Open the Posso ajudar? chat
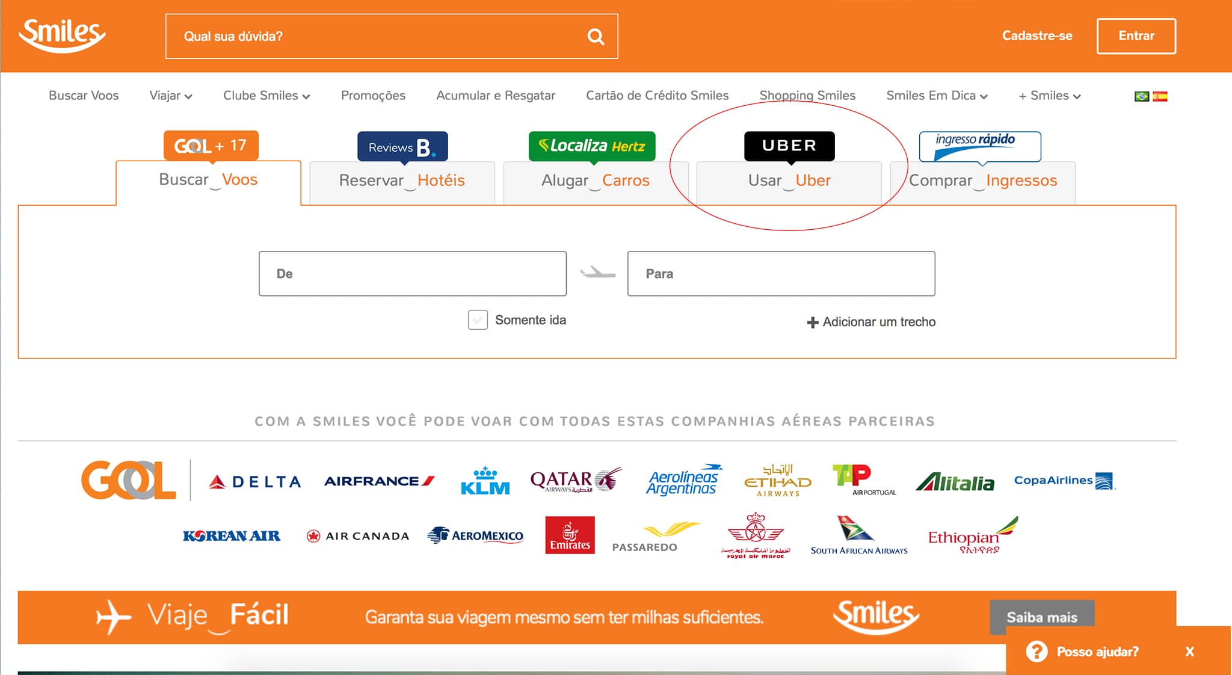This screenshot has width=1232, height=675. click(1097, 652)
